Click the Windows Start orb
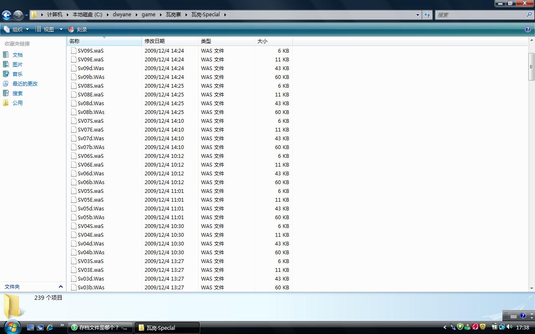This screenshot has height=334, width=535. pyautogui.click(x=12, y=326)
